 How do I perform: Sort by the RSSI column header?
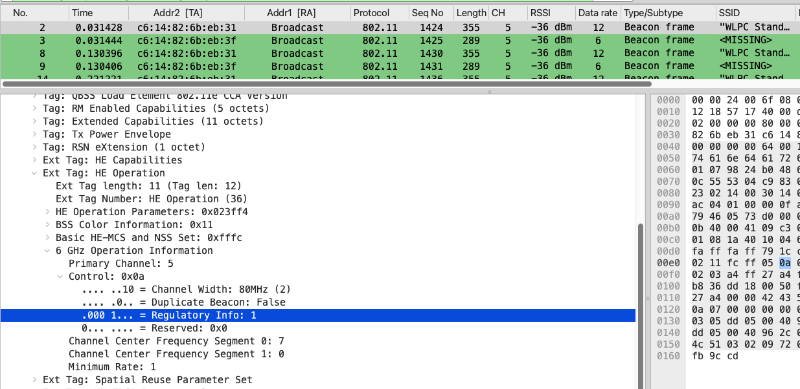540,13
